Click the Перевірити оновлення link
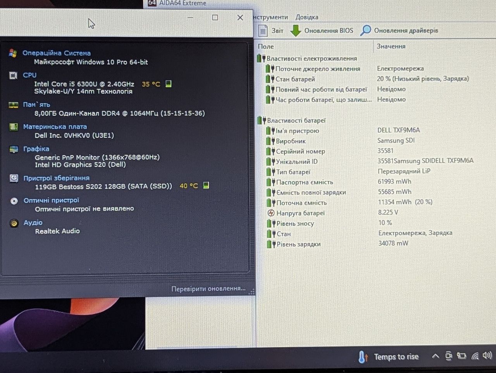 208,289
